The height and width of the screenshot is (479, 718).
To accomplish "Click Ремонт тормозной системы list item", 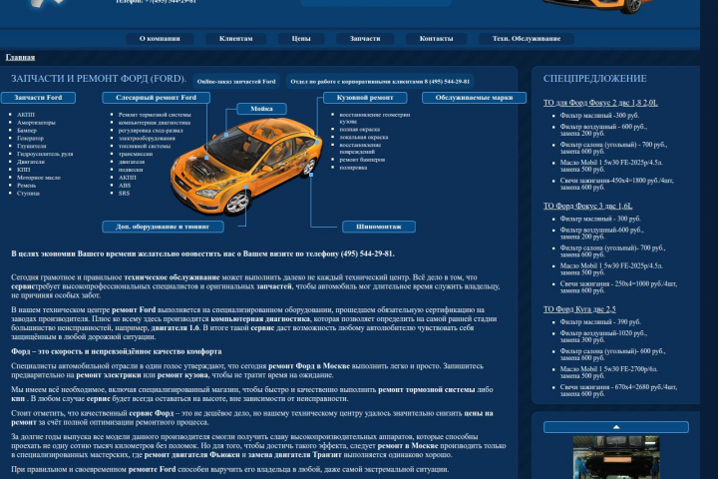I will (x=155, y=115).
